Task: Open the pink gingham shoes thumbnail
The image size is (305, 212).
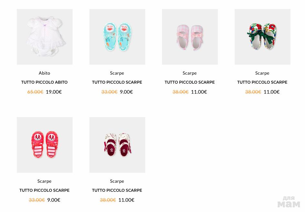Action: [x=190, y=37]
